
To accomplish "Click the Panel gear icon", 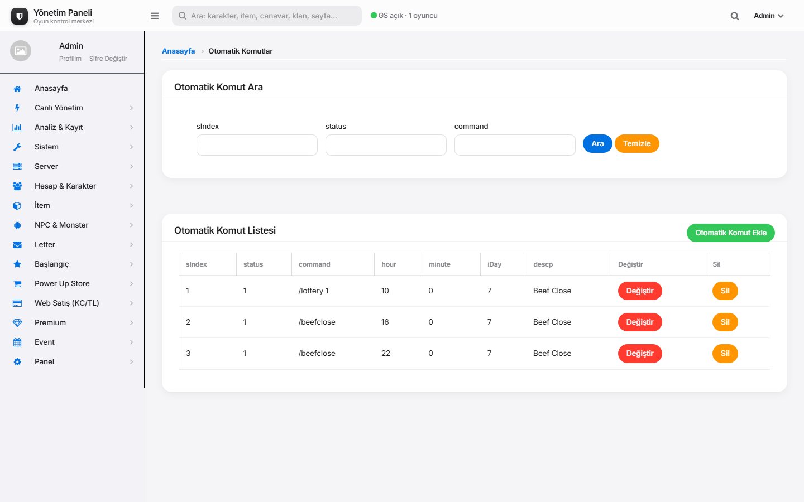I will (x=17, y=362).
